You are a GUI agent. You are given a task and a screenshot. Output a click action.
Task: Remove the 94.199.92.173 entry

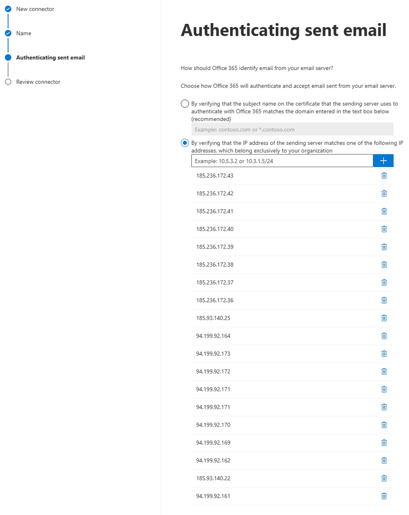click(384, 354)
